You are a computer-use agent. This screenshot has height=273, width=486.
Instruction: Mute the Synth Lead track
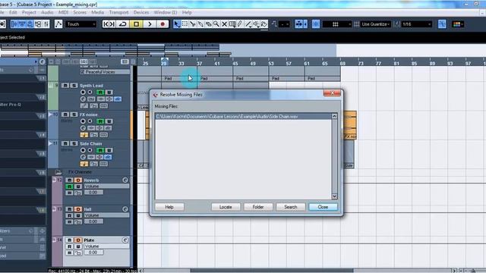[65, 86]
